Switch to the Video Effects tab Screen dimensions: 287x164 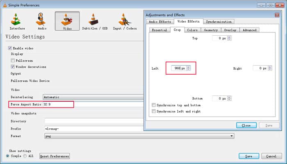coord(189,21)
